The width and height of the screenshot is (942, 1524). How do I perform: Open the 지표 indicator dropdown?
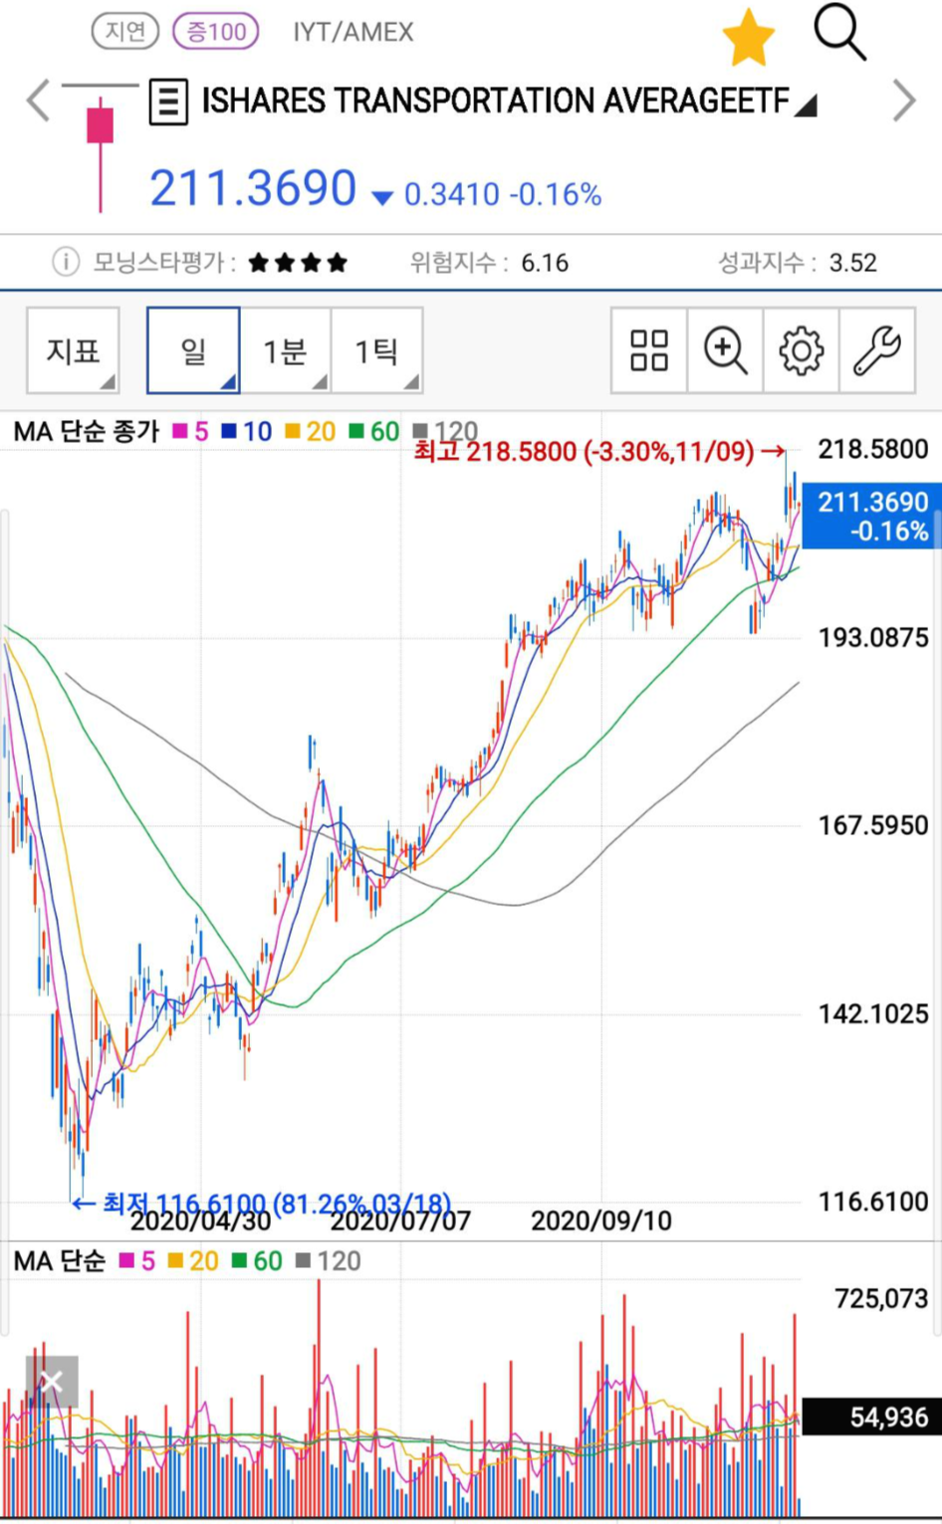click(x=73, y=350)
